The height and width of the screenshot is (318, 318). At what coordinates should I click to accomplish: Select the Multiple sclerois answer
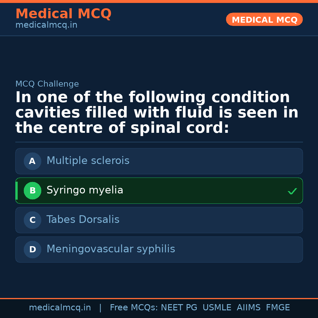(x=88, y=161)
